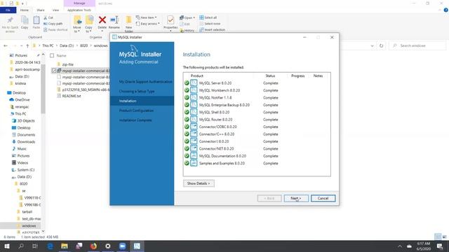Select Installation Complete step in sidebar
The width and height of the screenshot is (449, 252).
(x=135, y=120)
